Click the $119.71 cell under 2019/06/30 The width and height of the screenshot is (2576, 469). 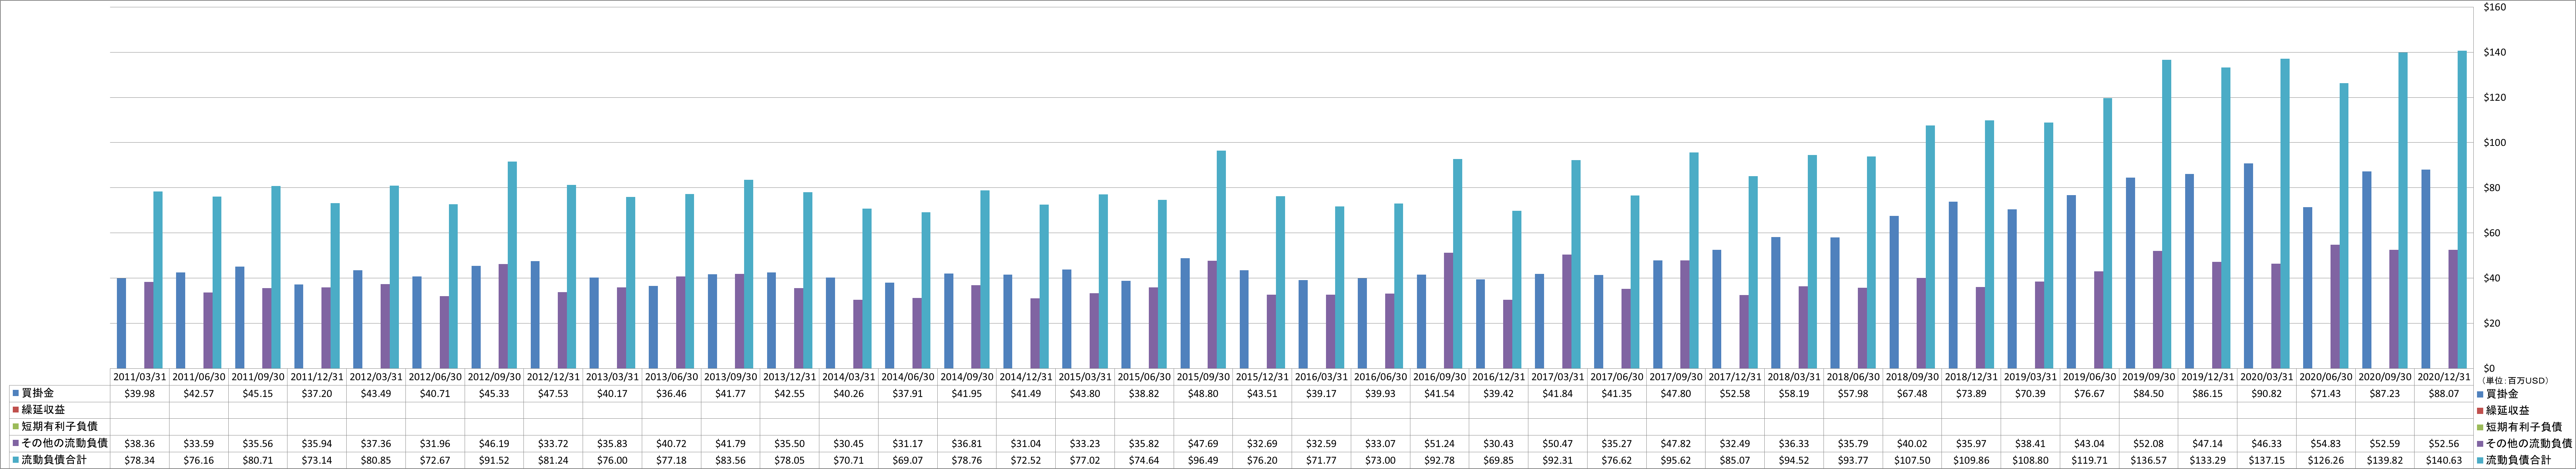[x=2090, y=460]
